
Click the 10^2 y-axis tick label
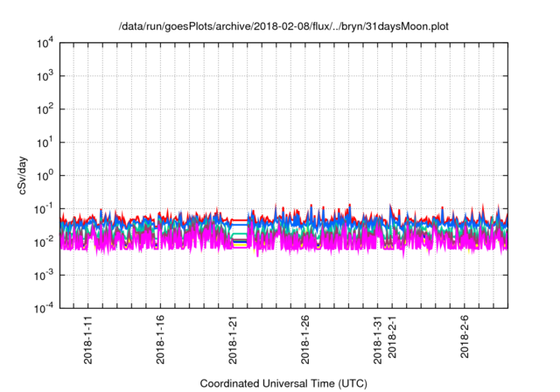pyautogui.click(x=45, y=109)
